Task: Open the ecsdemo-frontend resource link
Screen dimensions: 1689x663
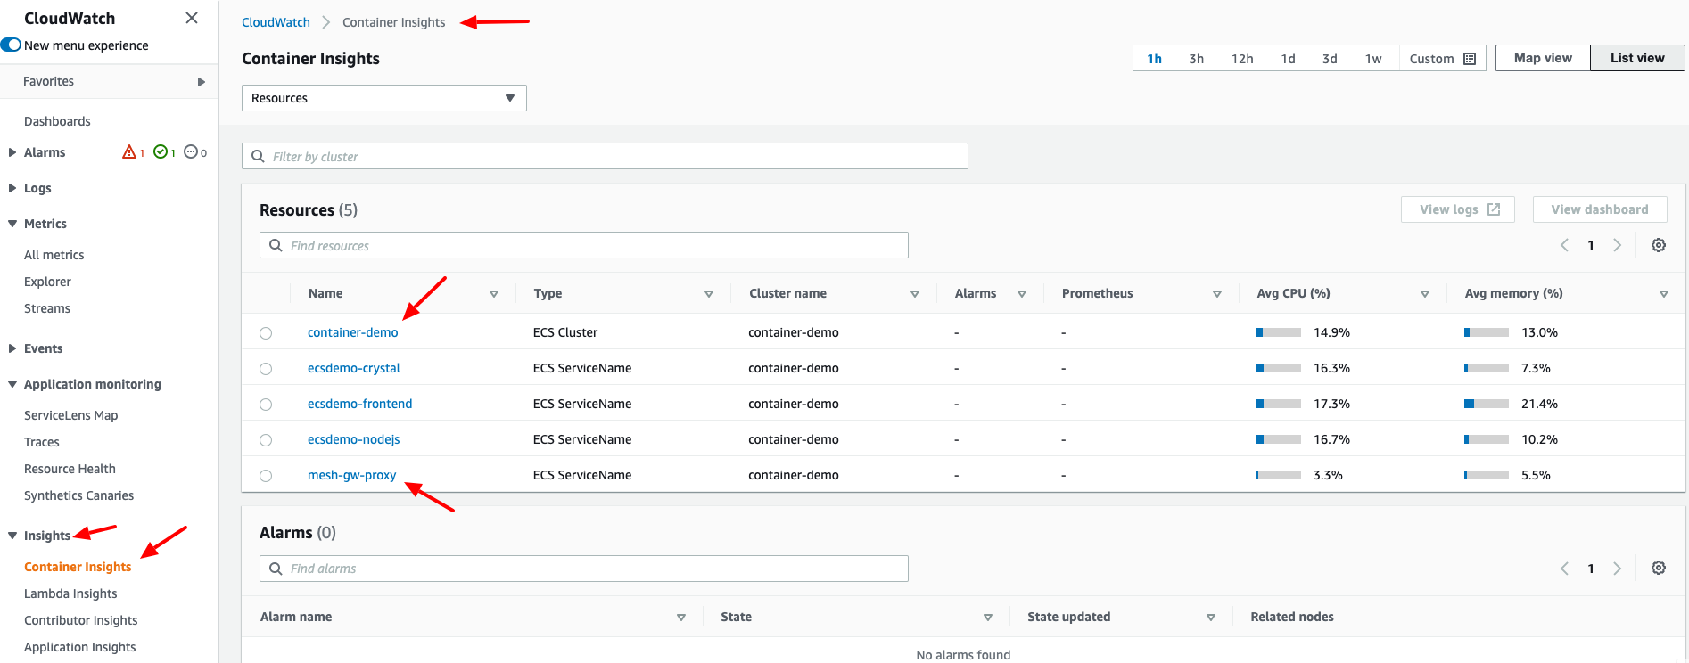Action: pyautogui.click(x=360, y=404)
